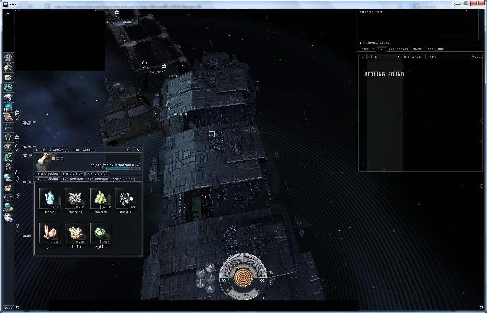Open the star Map icon in the Neocom

[x=8, y=127]
